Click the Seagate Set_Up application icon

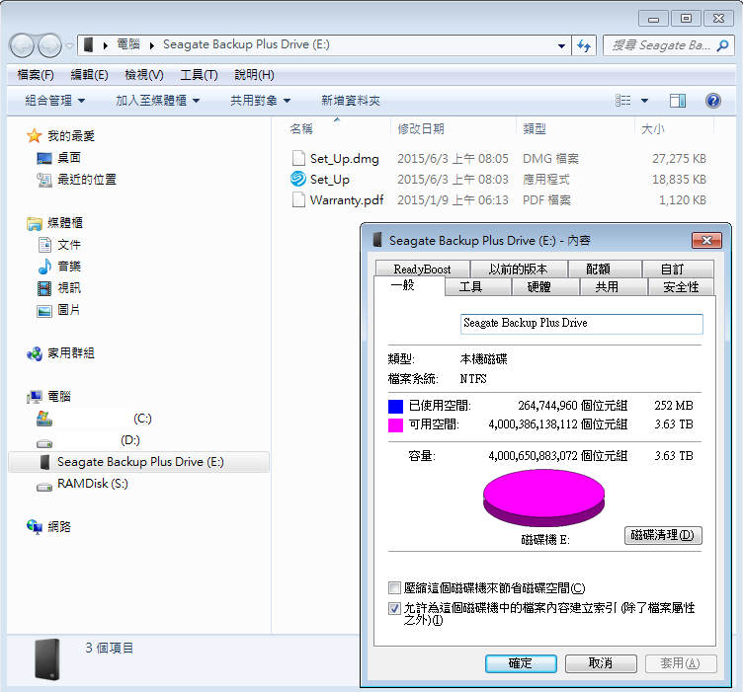pos(298,180)
